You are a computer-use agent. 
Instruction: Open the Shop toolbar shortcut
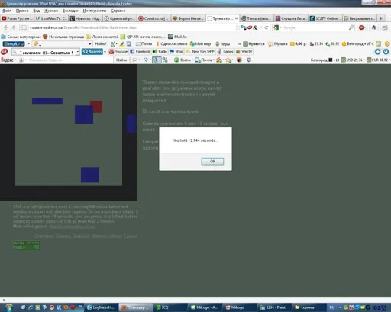pos(176,52)
